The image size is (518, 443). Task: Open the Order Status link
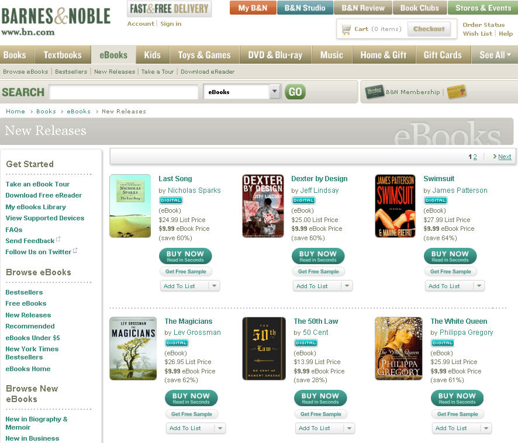pyautogui.click(x=484, y=25)
